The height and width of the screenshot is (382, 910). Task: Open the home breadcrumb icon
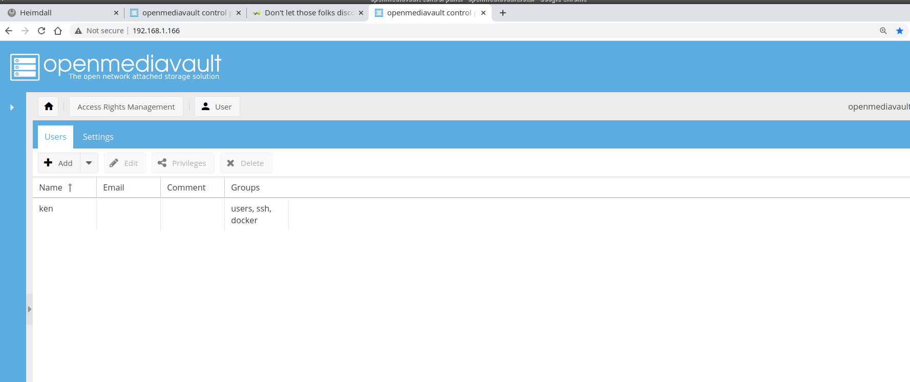tap(49, 107)
